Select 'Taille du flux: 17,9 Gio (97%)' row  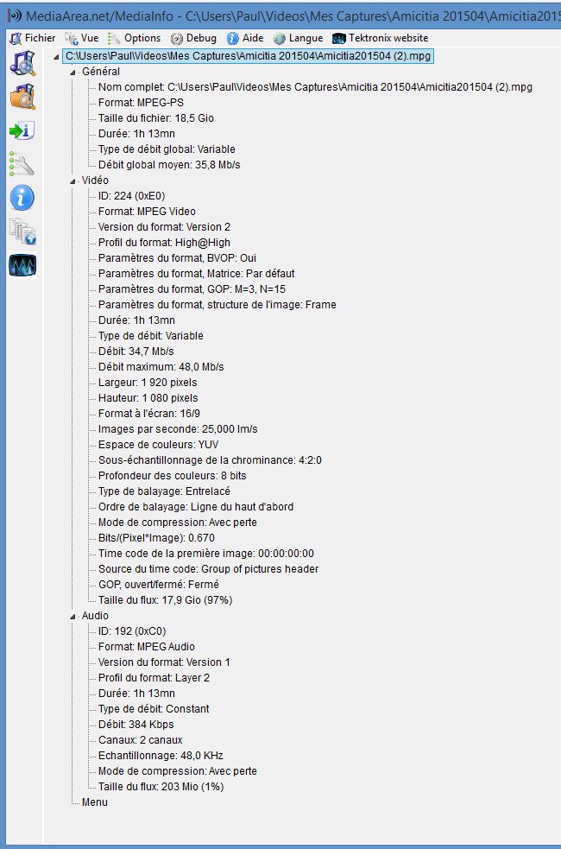coord(165,600)
